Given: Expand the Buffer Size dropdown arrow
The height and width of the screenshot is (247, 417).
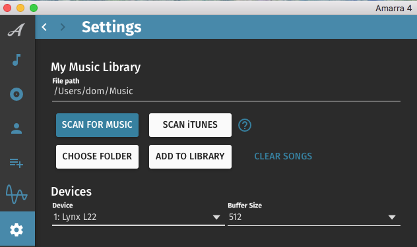Looking at the screenshot, I should click(392, 217).
